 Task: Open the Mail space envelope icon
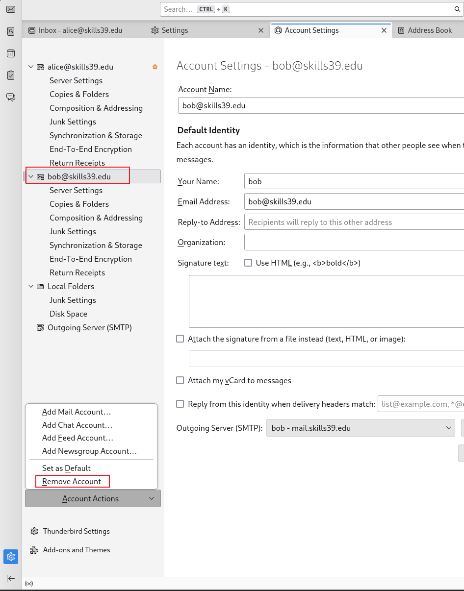pyautogui.click(x=10, y=9)
